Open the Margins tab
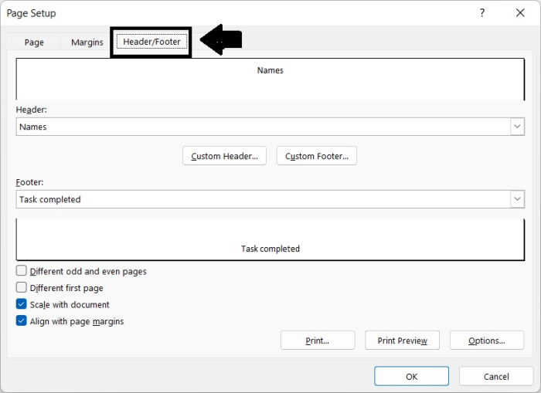The image size is (541, 393). tap(87, 42)
